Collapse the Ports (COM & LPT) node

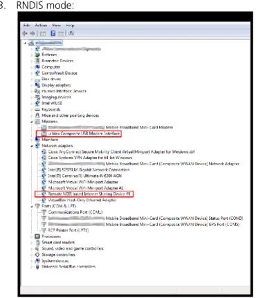click(32, 206)
